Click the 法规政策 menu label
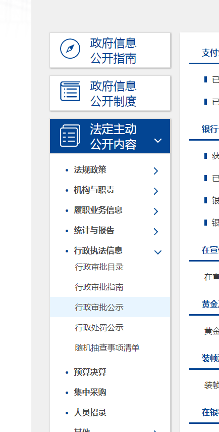This screenshot has width=219, height=432. click(x=90, y=170)
